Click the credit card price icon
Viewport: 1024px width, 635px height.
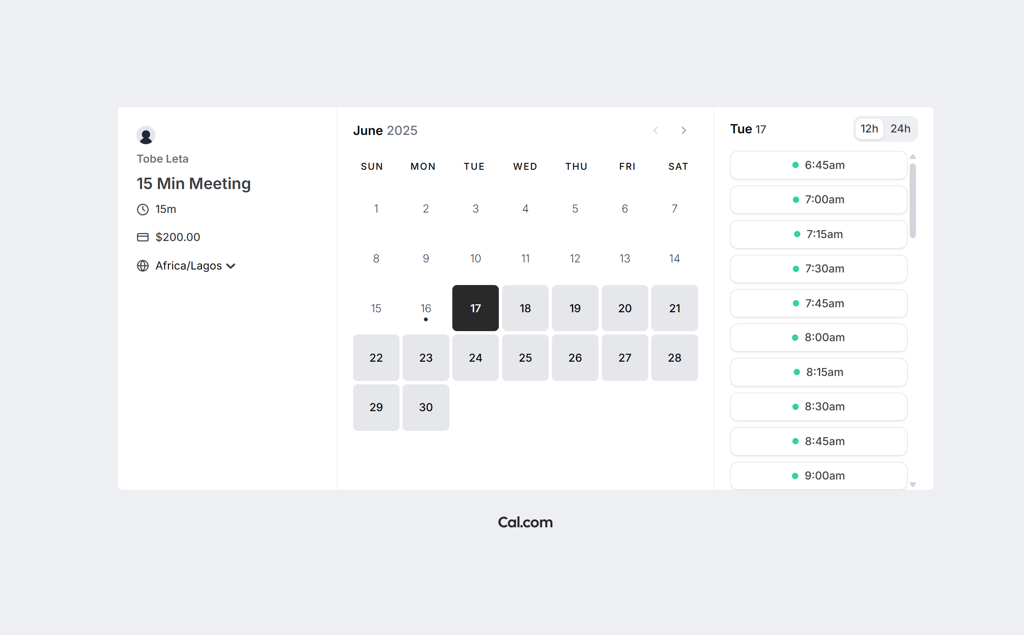pos(143,237)
